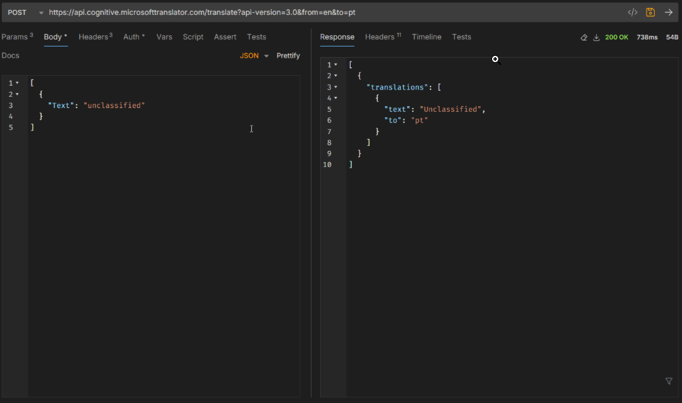Open the POST method dropdown
The height and width of the screenshot is (403, 682).
pos(40,12)
